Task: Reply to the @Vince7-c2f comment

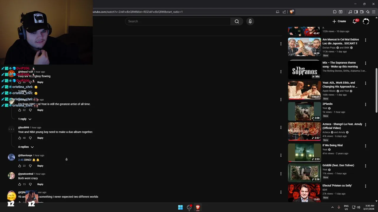Action: coord(40,82)
